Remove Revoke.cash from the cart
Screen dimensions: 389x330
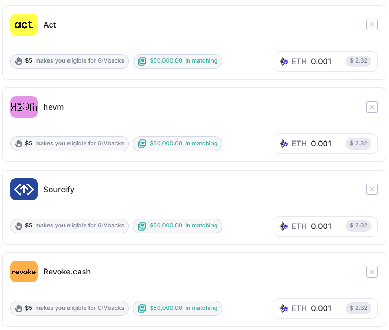click(372, 272)
